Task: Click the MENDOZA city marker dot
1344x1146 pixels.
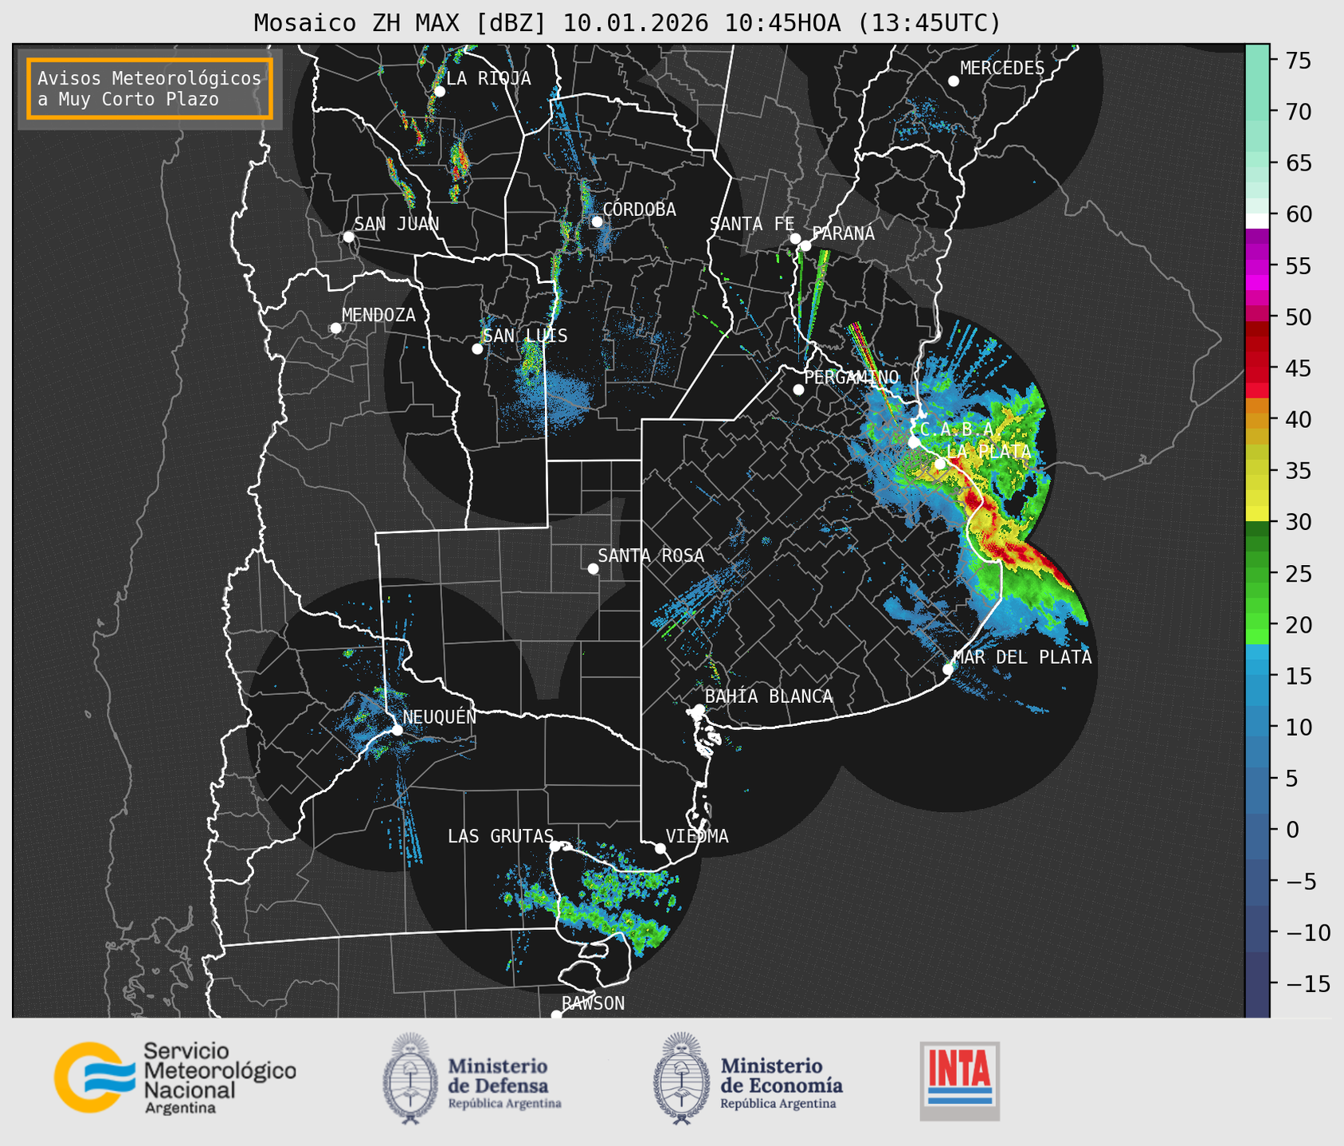Action: coord(335,328)
